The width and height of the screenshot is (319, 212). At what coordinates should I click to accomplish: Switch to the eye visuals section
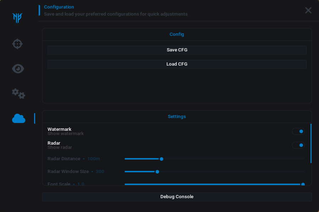(x=18, y=68)
